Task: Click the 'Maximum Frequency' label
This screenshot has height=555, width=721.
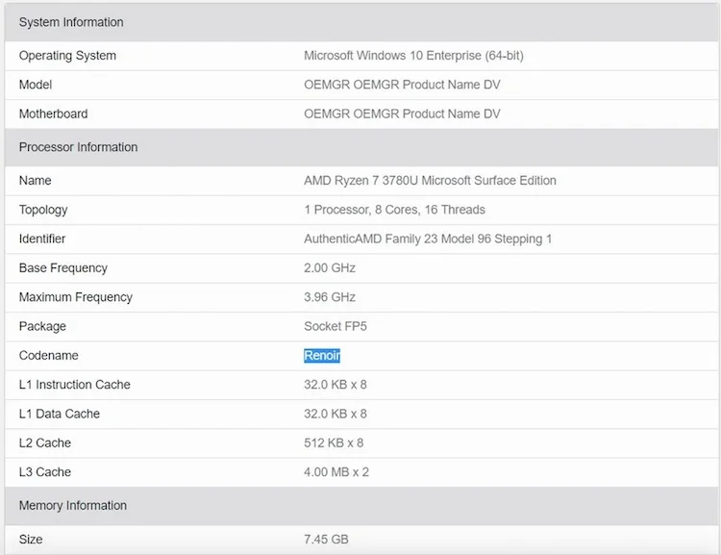Action: [x=76, y=297]
